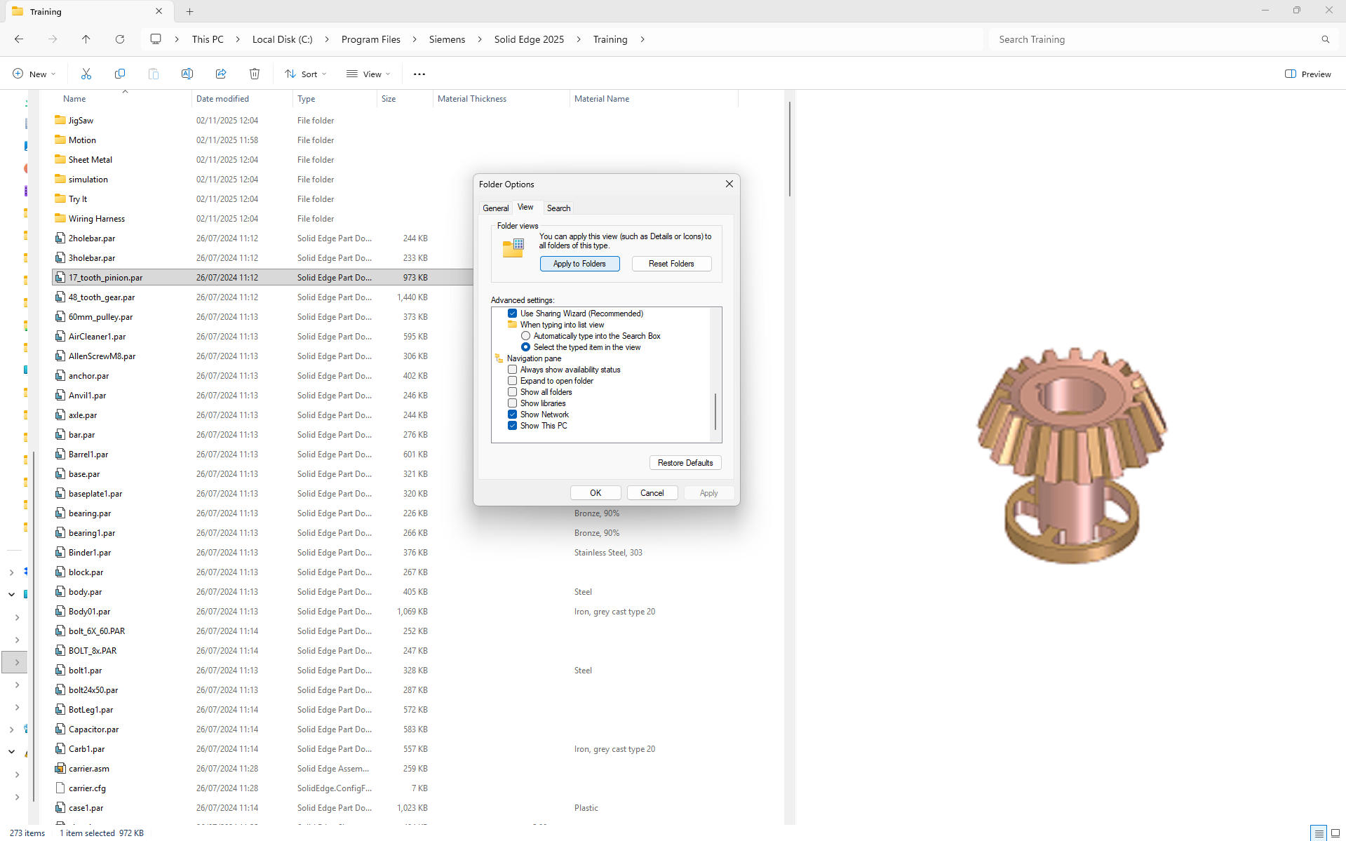
Task: Open the Sort dropdown menu
Action: tap(306, 74)
